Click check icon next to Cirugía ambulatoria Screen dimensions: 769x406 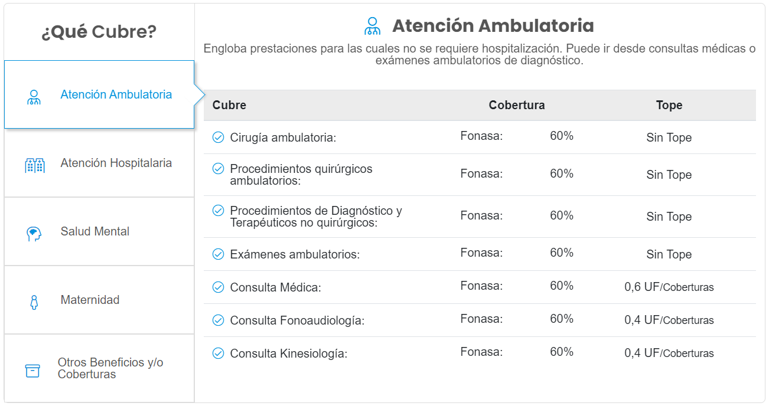218,137
